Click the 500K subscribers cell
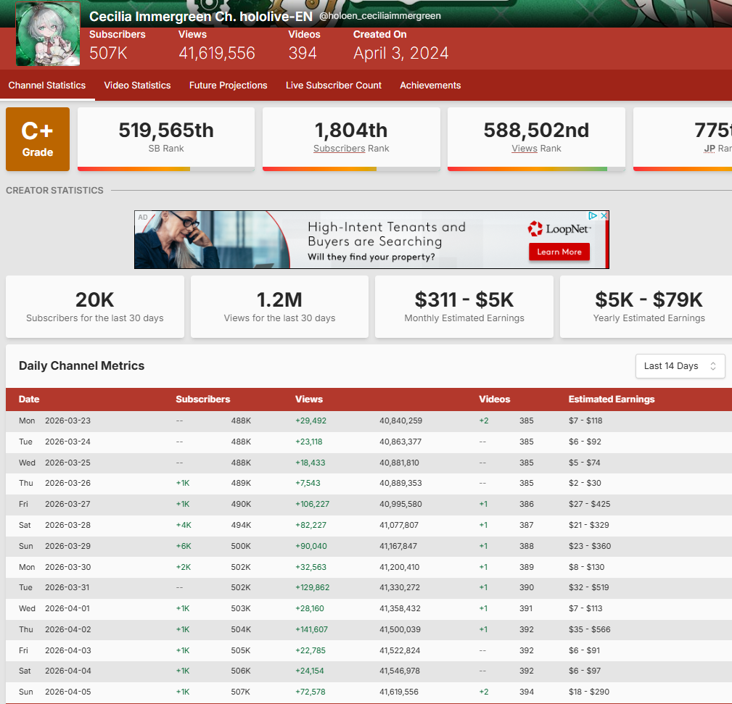The width and height of the screenshot is (732, 704). pos(241,547)
